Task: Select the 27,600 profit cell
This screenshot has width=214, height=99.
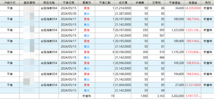Action: coord(174,85)
